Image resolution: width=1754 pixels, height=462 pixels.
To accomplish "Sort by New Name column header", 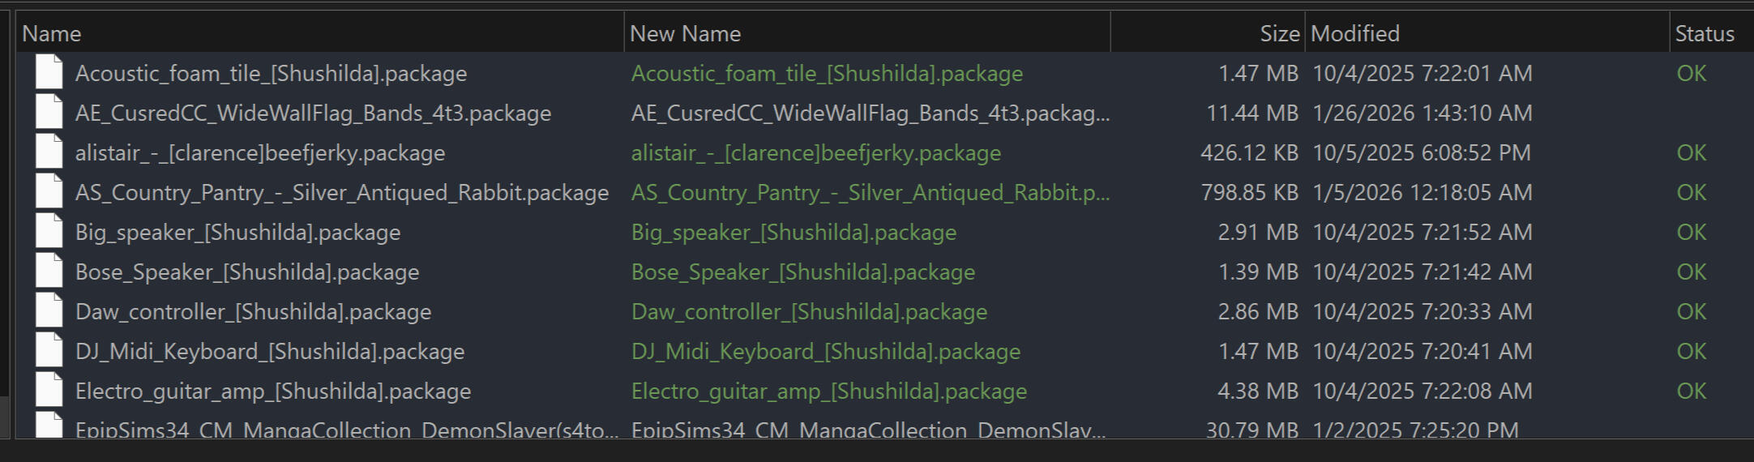I will click(x=685, y=33).
